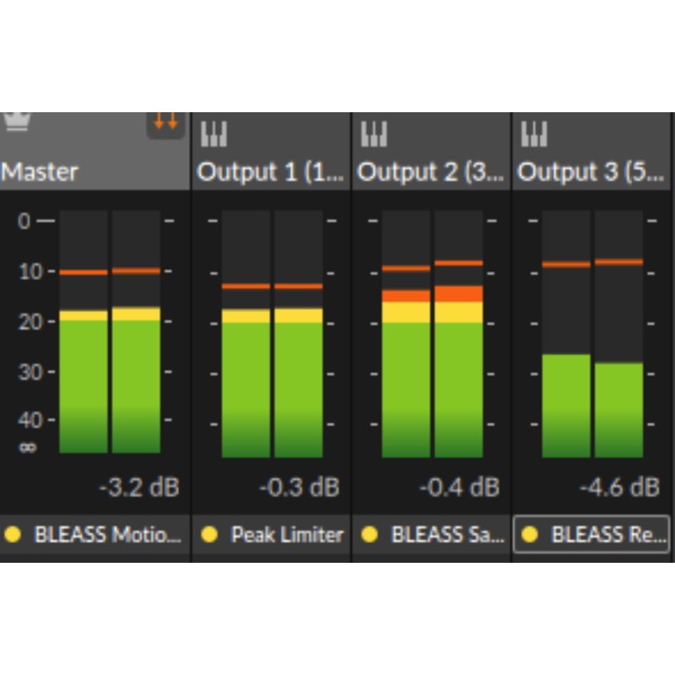The height and width of the screenshot is (675, 675).
Task: Click the 0 mark on Master meter scale
Action: (x=24, y=221)
